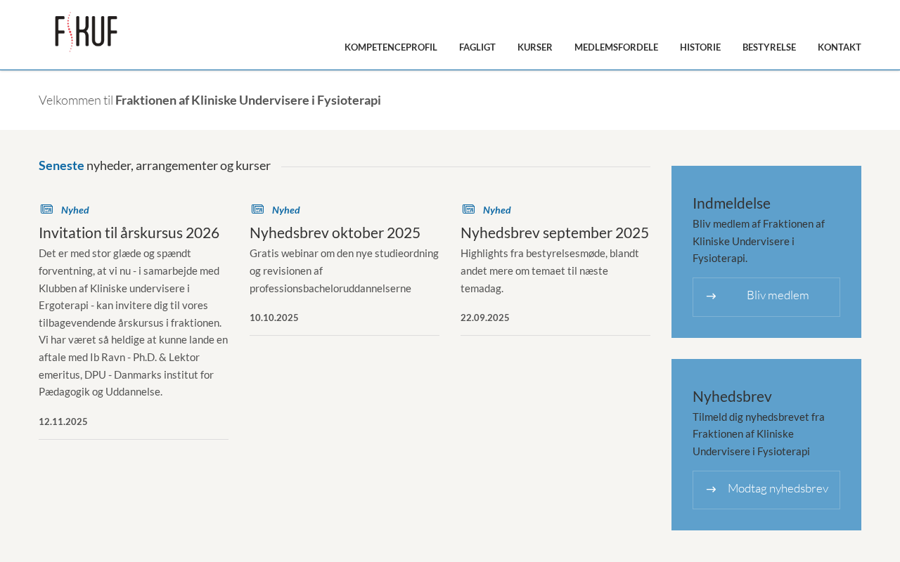This screenshot has width=900, height=562.
Task: Click the newspaper icon above Nyhedsbrev september 2025
Action: [468, 209]
